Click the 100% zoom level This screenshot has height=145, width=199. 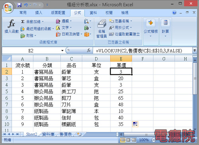[144, 140]
